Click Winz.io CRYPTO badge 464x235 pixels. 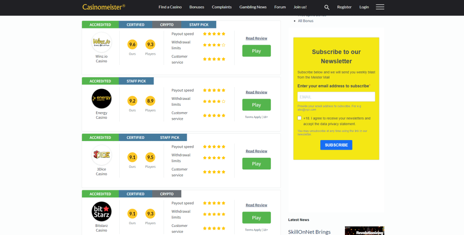167,24
